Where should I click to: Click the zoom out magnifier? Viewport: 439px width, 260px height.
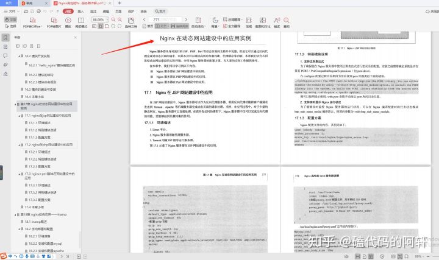pyautogui.click(x=113, y=19)
